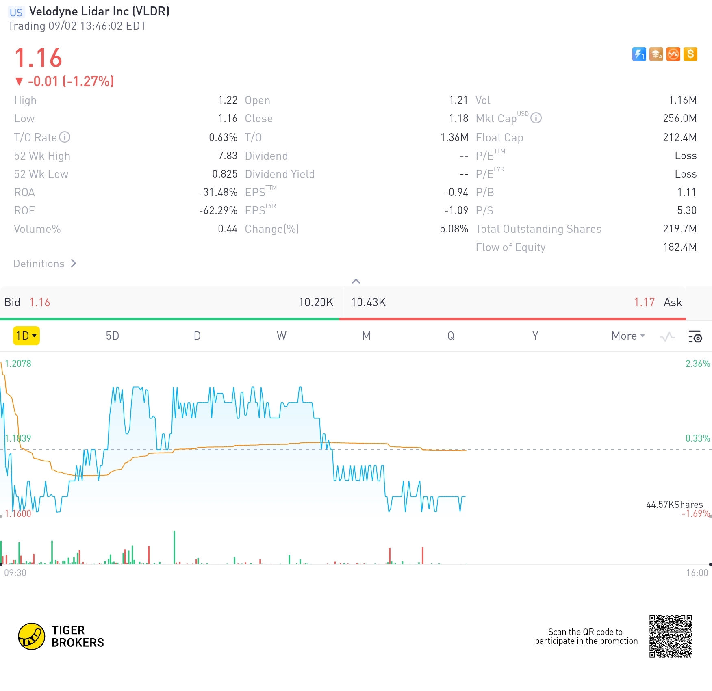Click the Bid price 1.16
This screenshot has width=712, height=691.
pyautogui.click(x=39, y=302)
